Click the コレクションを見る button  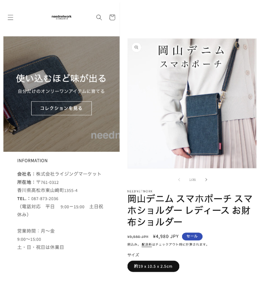(x=62, y=108)
